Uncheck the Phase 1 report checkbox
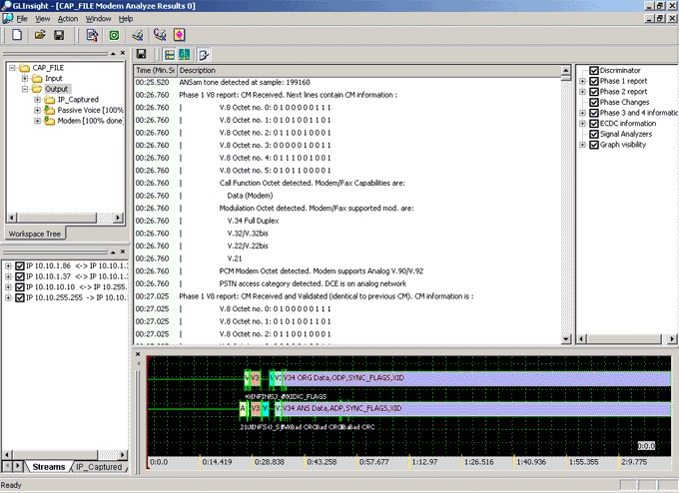The width and height of the screenshot is (679, 493). (x=594, y=81)
